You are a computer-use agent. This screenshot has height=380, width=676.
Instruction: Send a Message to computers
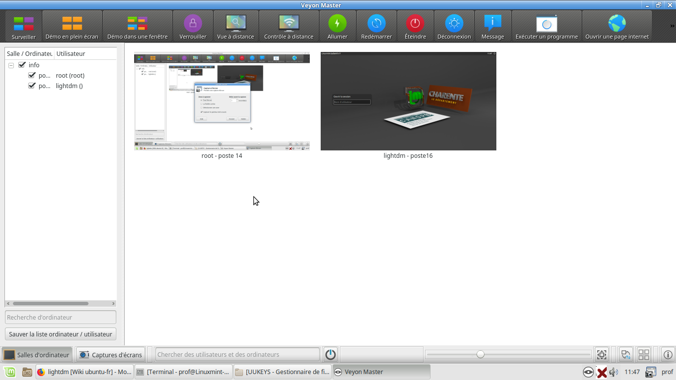tap(492, 26)
